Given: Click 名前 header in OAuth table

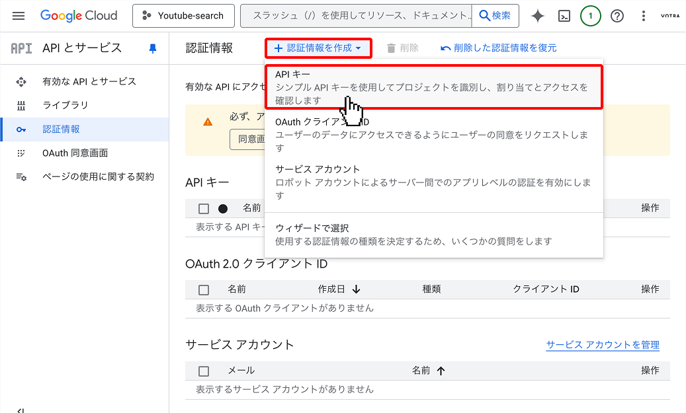Looking at the screenshot, I should [237, 289].
